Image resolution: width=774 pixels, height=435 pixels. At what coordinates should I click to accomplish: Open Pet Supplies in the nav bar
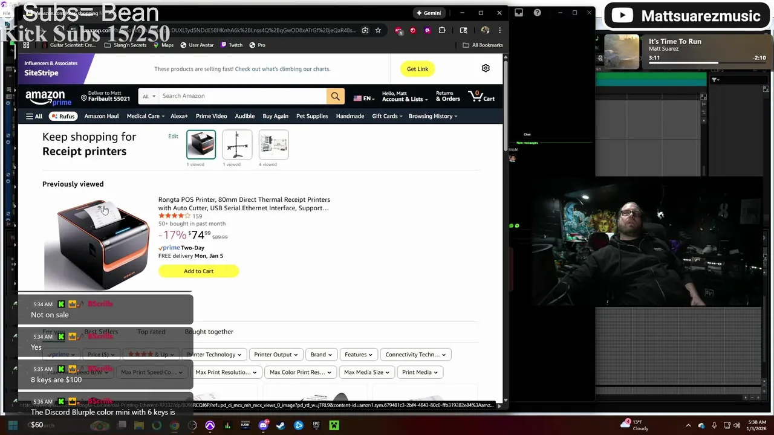(x=312, y=116)
